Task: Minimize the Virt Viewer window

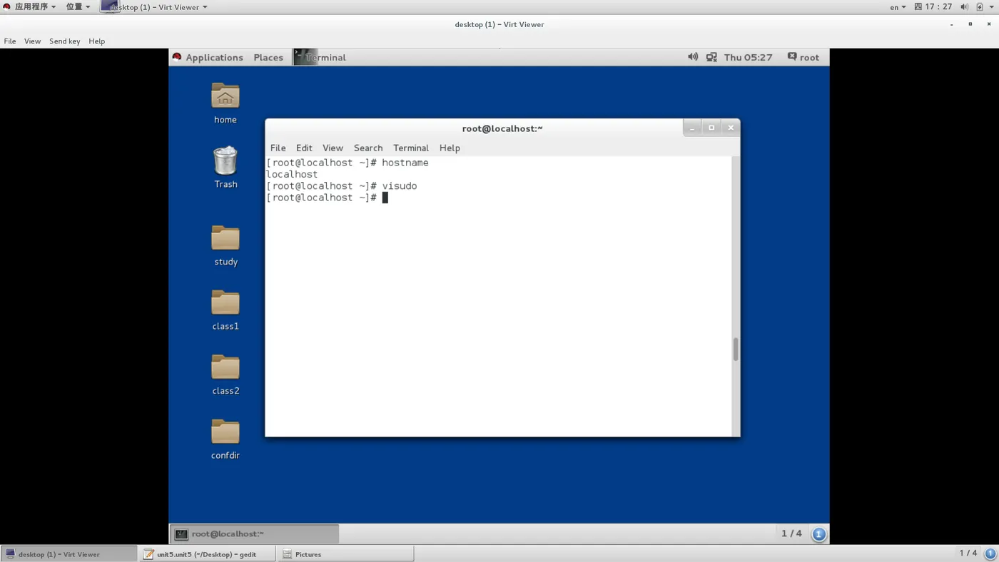Action: pyautogui.click(x=951, y=24)
